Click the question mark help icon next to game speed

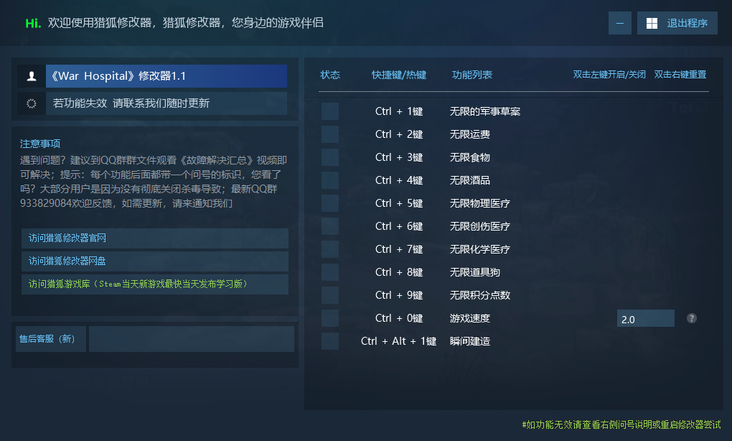pyautogui.click(x=691, y=318)
